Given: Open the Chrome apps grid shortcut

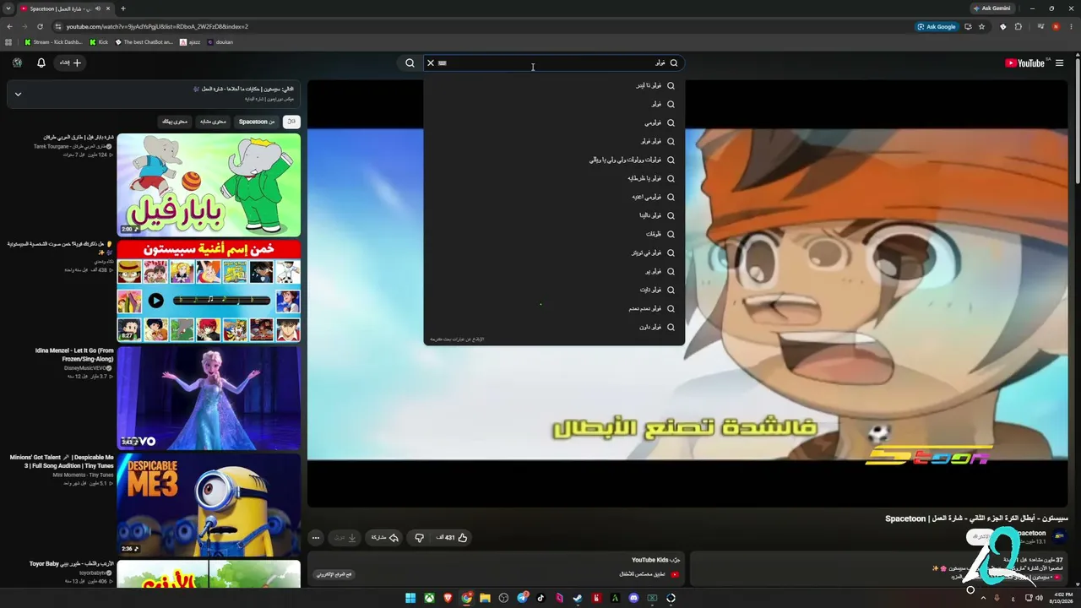Looking at the screenshot, I should click(8, 41).
